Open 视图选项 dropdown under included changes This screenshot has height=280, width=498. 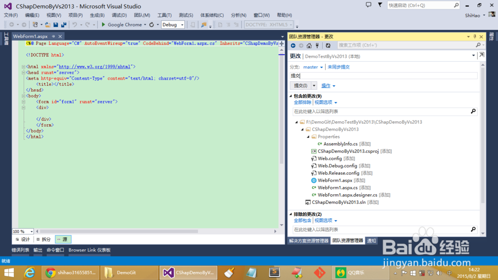click(x=326, y=102)
